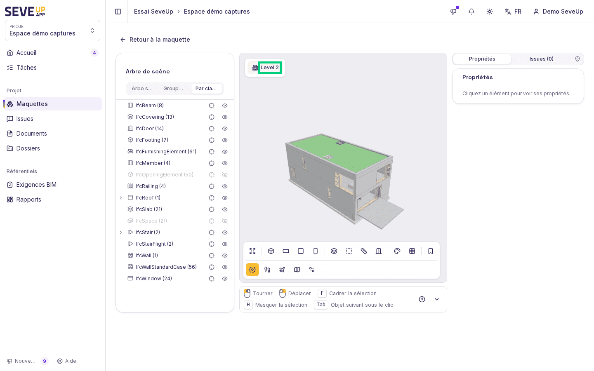Open Exigences BIM in the sidebar
This screenshot has width=594, height=371.
click(x=52, y=185)
